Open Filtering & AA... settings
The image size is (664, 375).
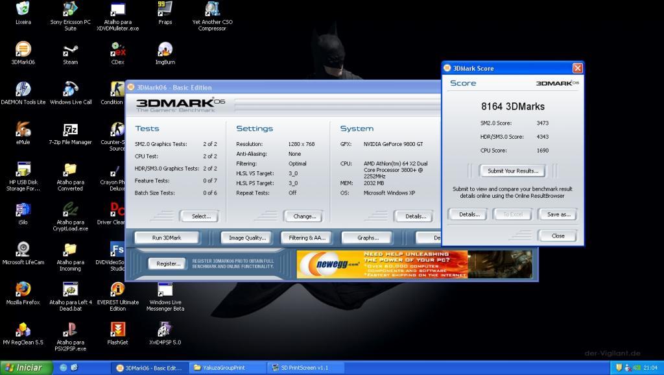307,237
